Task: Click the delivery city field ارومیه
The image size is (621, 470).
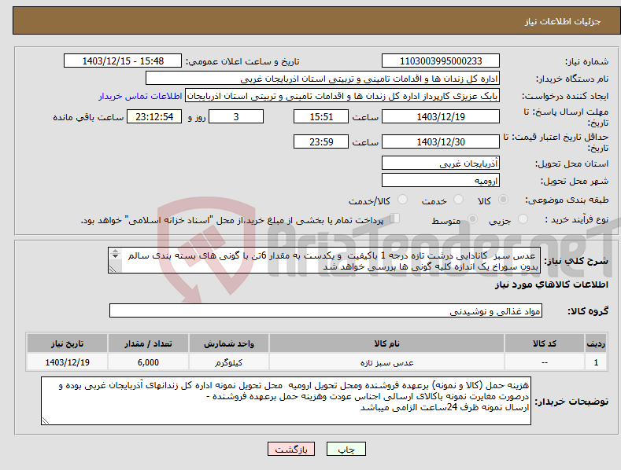Action: coord(441,181)
